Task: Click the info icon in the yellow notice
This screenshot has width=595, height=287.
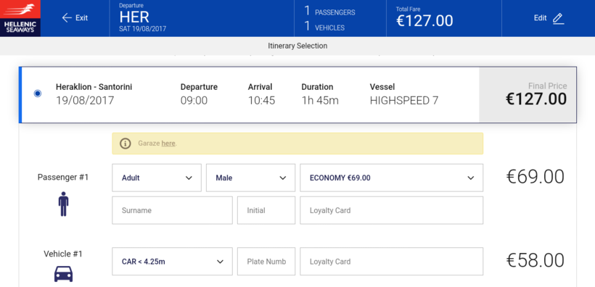Action: click(126, 143)
